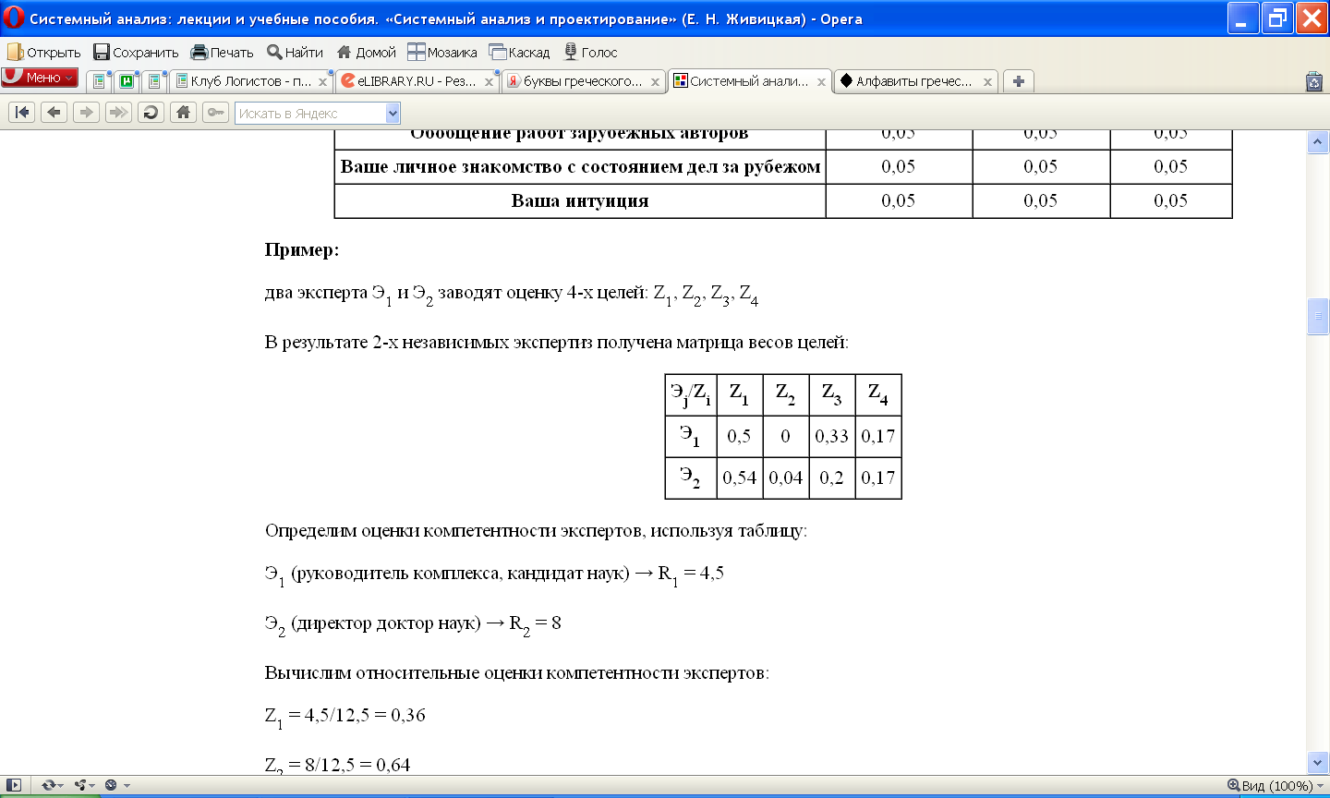Image resolution: width=1330 pixels, height=798 pixels.
Task: Click the Открыть (Open) toolbar button
Action: point(44,52)
